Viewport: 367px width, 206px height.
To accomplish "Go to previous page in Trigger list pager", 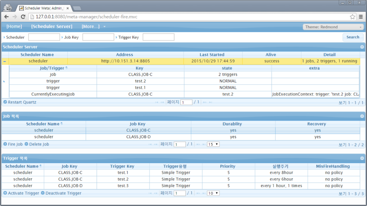I will coord(156,193).
